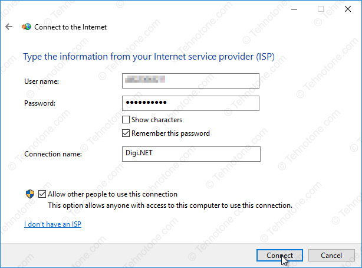Click the Connect to the Internet title text
This screenshot has width=362, height=268.
[x=70, y=27]
